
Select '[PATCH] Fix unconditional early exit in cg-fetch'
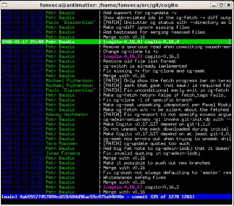pos(166,90)
